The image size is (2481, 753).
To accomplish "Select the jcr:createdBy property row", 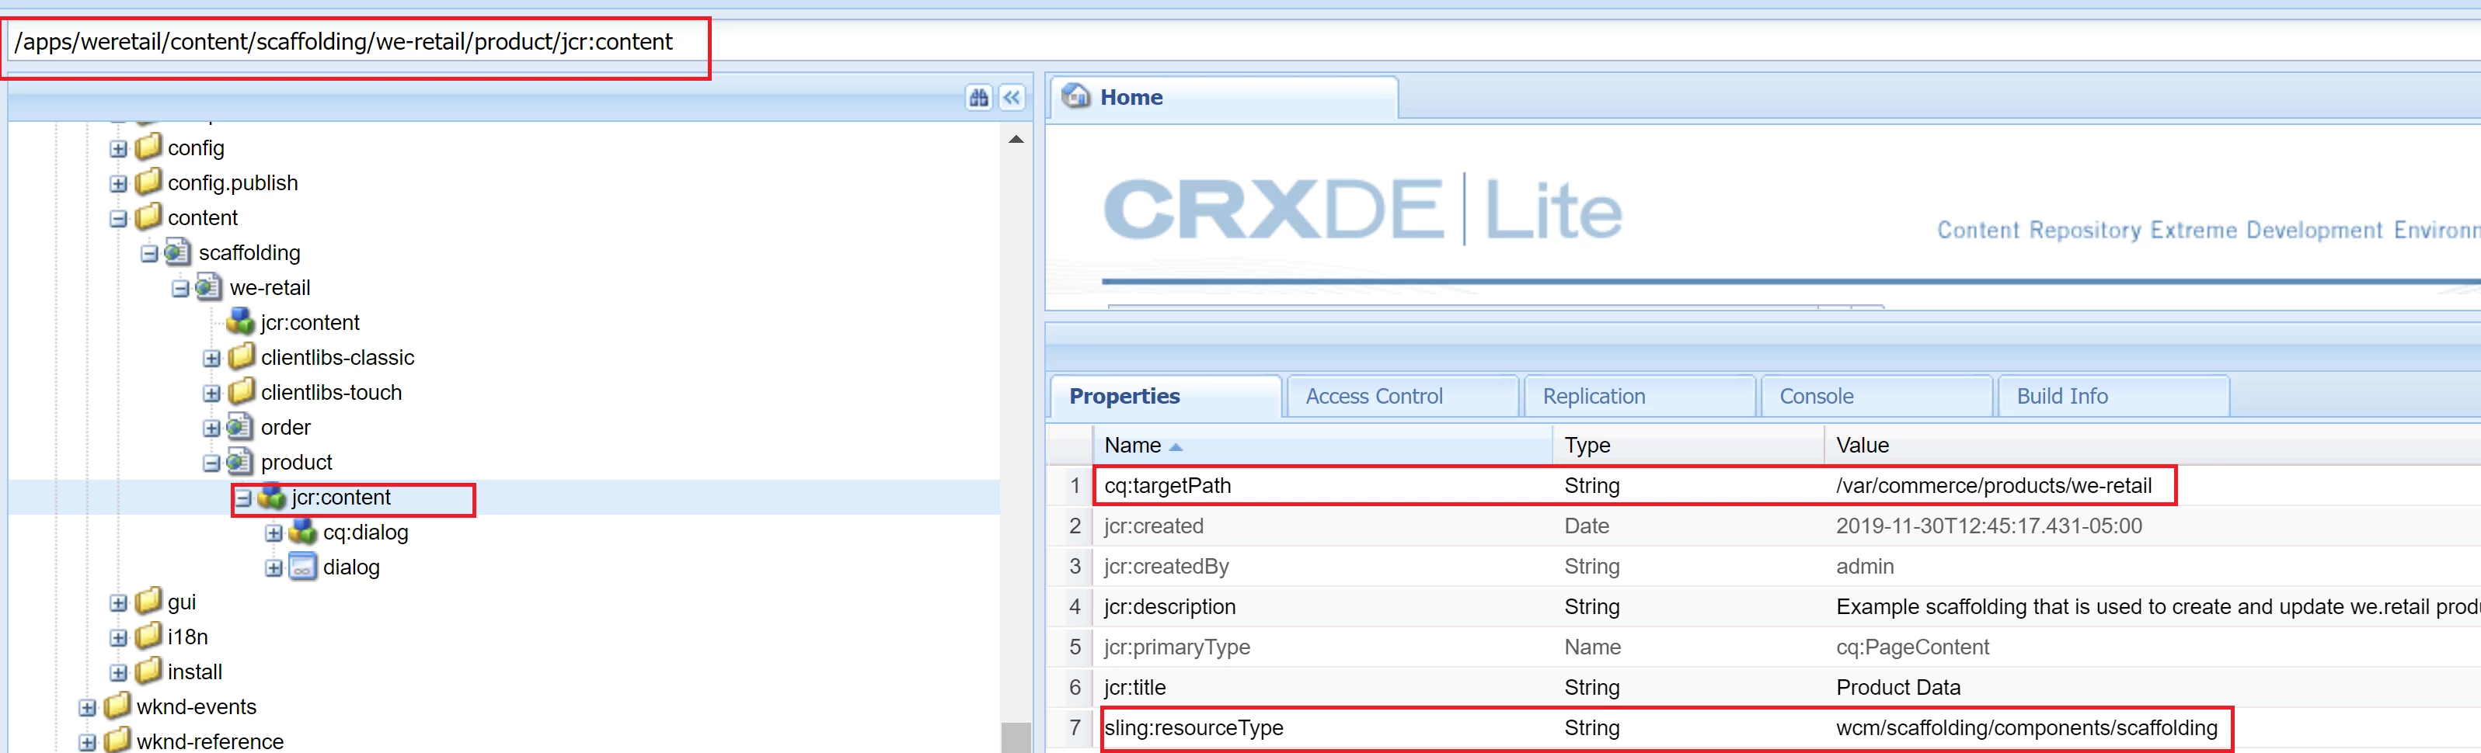I will (1762, 567).
